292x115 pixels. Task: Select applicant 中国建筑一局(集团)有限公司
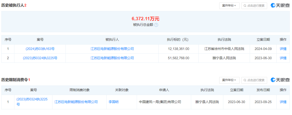click(x=160, y=102)
